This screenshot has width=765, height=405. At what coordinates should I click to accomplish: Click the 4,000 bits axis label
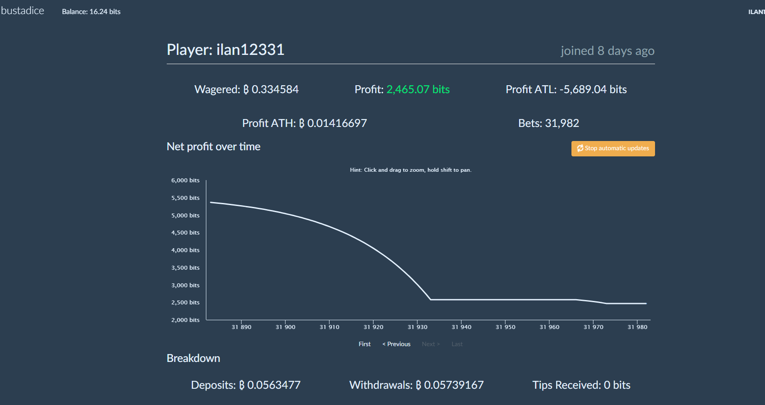tap(185, 250)
